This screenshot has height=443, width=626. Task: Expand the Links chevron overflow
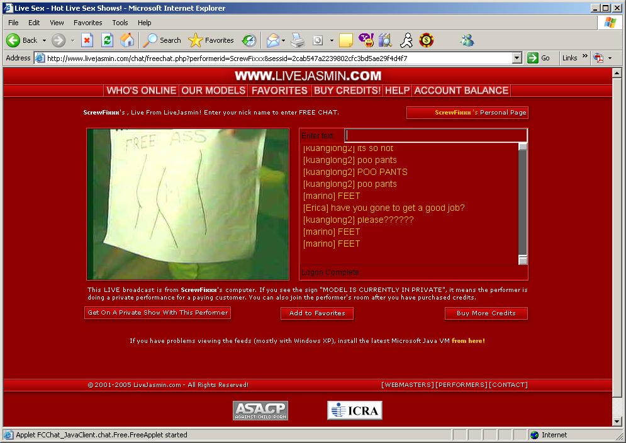point(584,56)
